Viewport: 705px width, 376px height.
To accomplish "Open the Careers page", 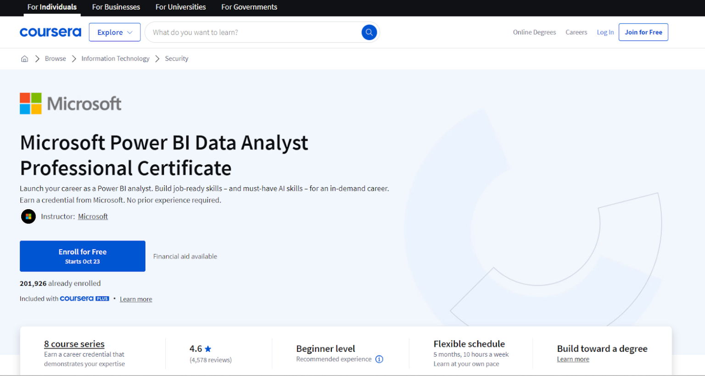I will coord(576,32).
